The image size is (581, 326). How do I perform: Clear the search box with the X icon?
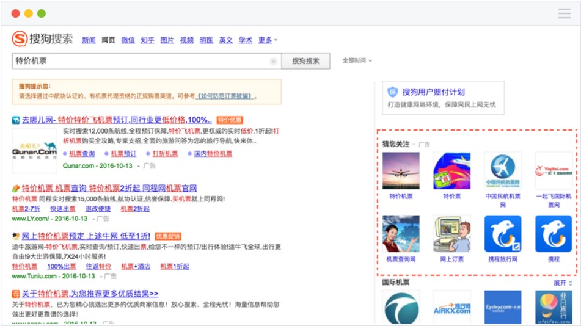[x=274, y=61]
